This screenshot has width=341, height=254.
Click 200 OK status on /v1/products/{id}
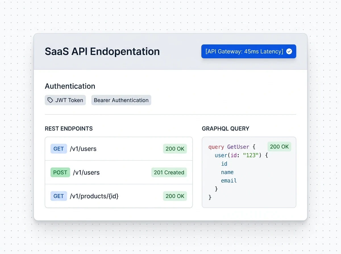[175, 196]
